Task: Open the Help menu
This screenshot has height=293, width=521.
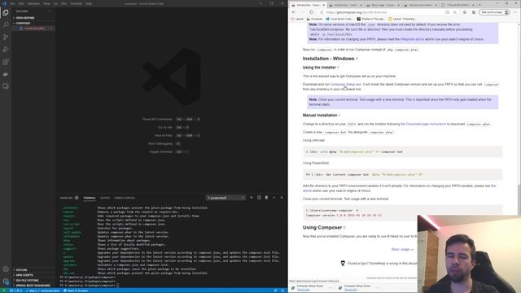Action: [89, 3]
